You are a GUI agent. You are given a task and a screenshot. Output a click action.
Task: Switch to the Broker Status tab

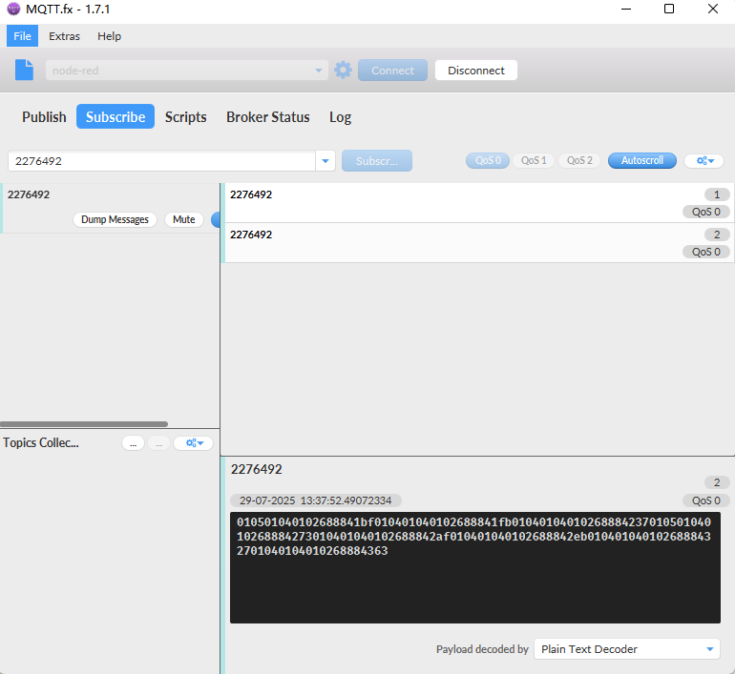(x=267, y=117)
